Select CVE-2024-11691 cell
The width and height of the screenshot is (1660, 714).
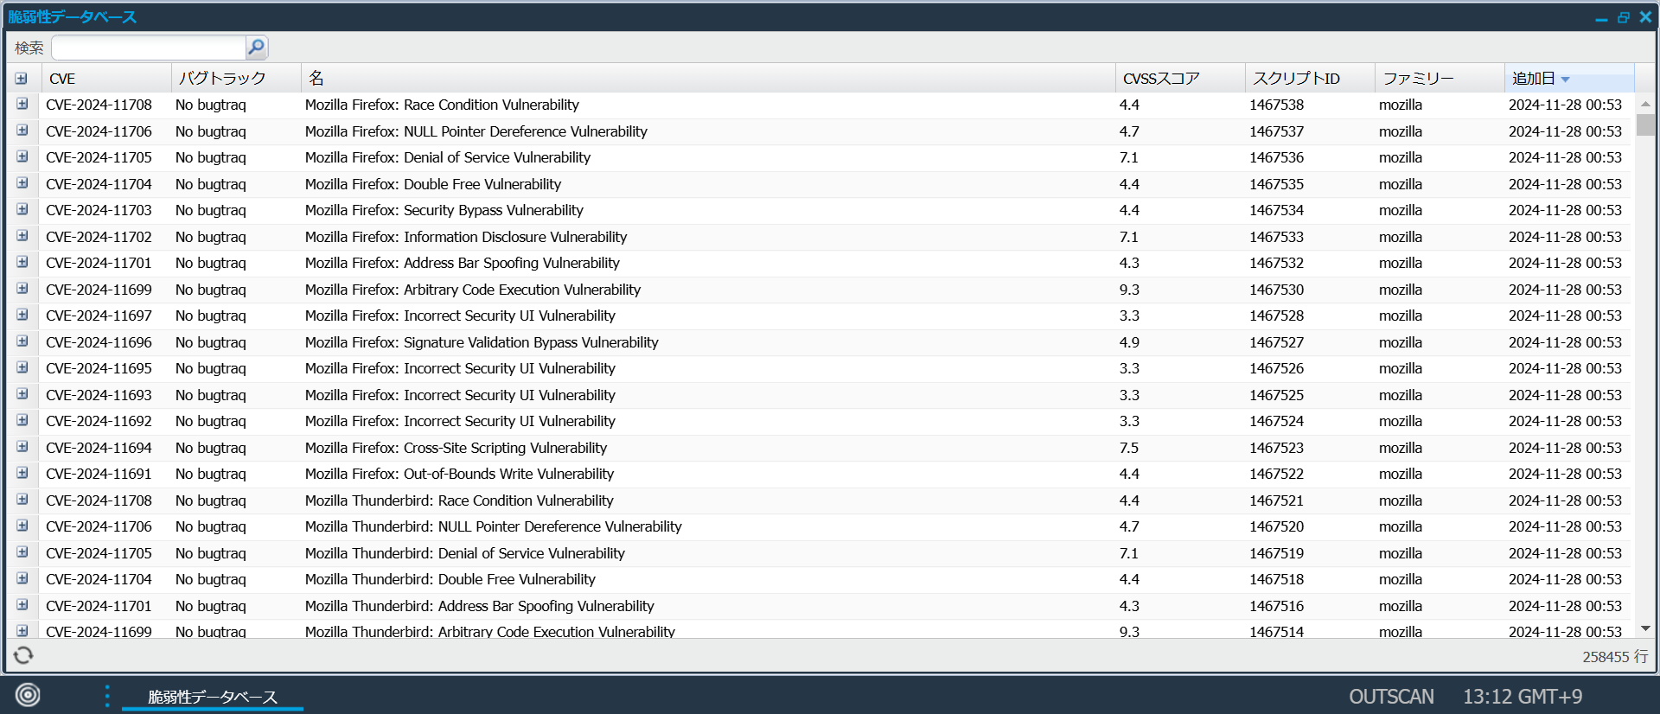99,474
